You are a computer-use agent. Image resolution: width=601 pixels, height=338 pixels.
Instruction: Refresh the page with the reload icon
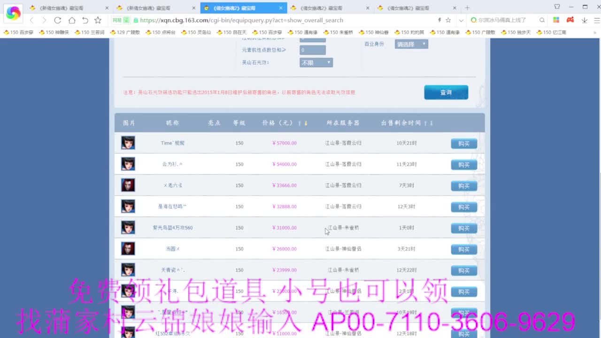(x=58, y=20)
